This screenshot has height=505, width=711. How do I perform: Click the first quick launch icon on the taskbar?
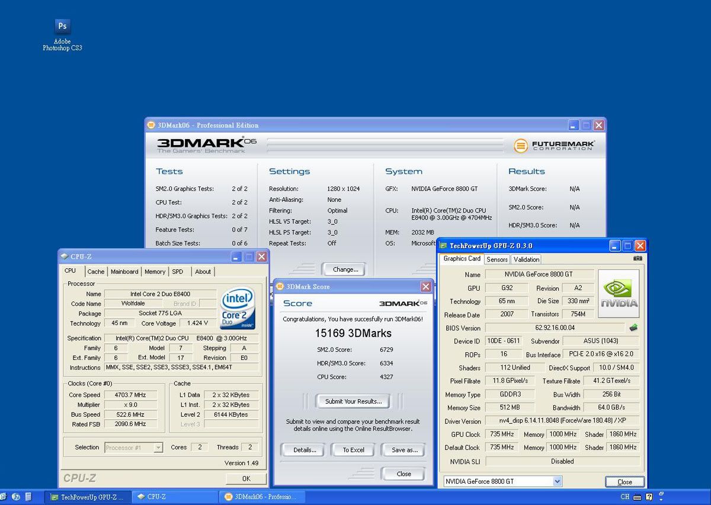[4, 497]
